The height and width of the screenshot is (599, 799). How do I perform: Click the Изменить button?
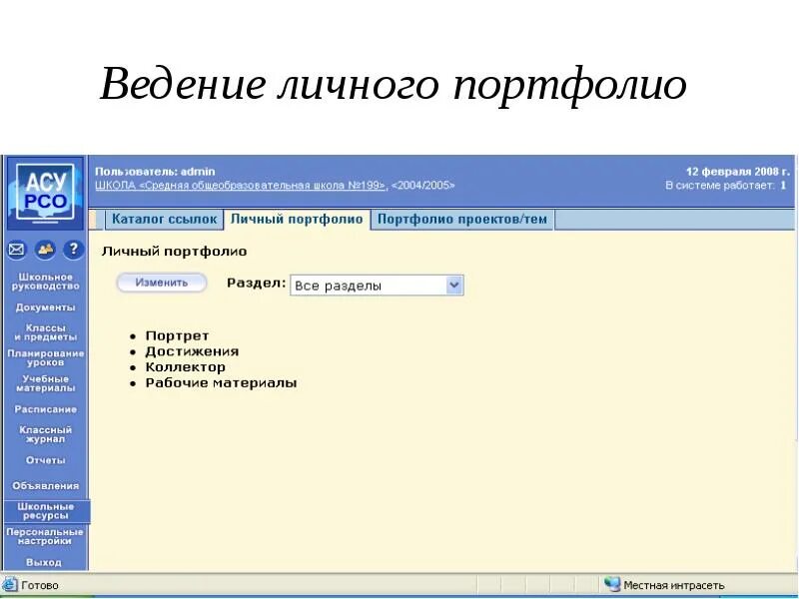coord(162,283)
